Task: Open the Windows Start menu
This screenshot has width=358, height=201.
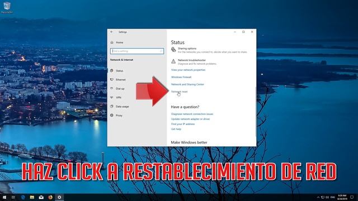Action: [x=4, y=197]
